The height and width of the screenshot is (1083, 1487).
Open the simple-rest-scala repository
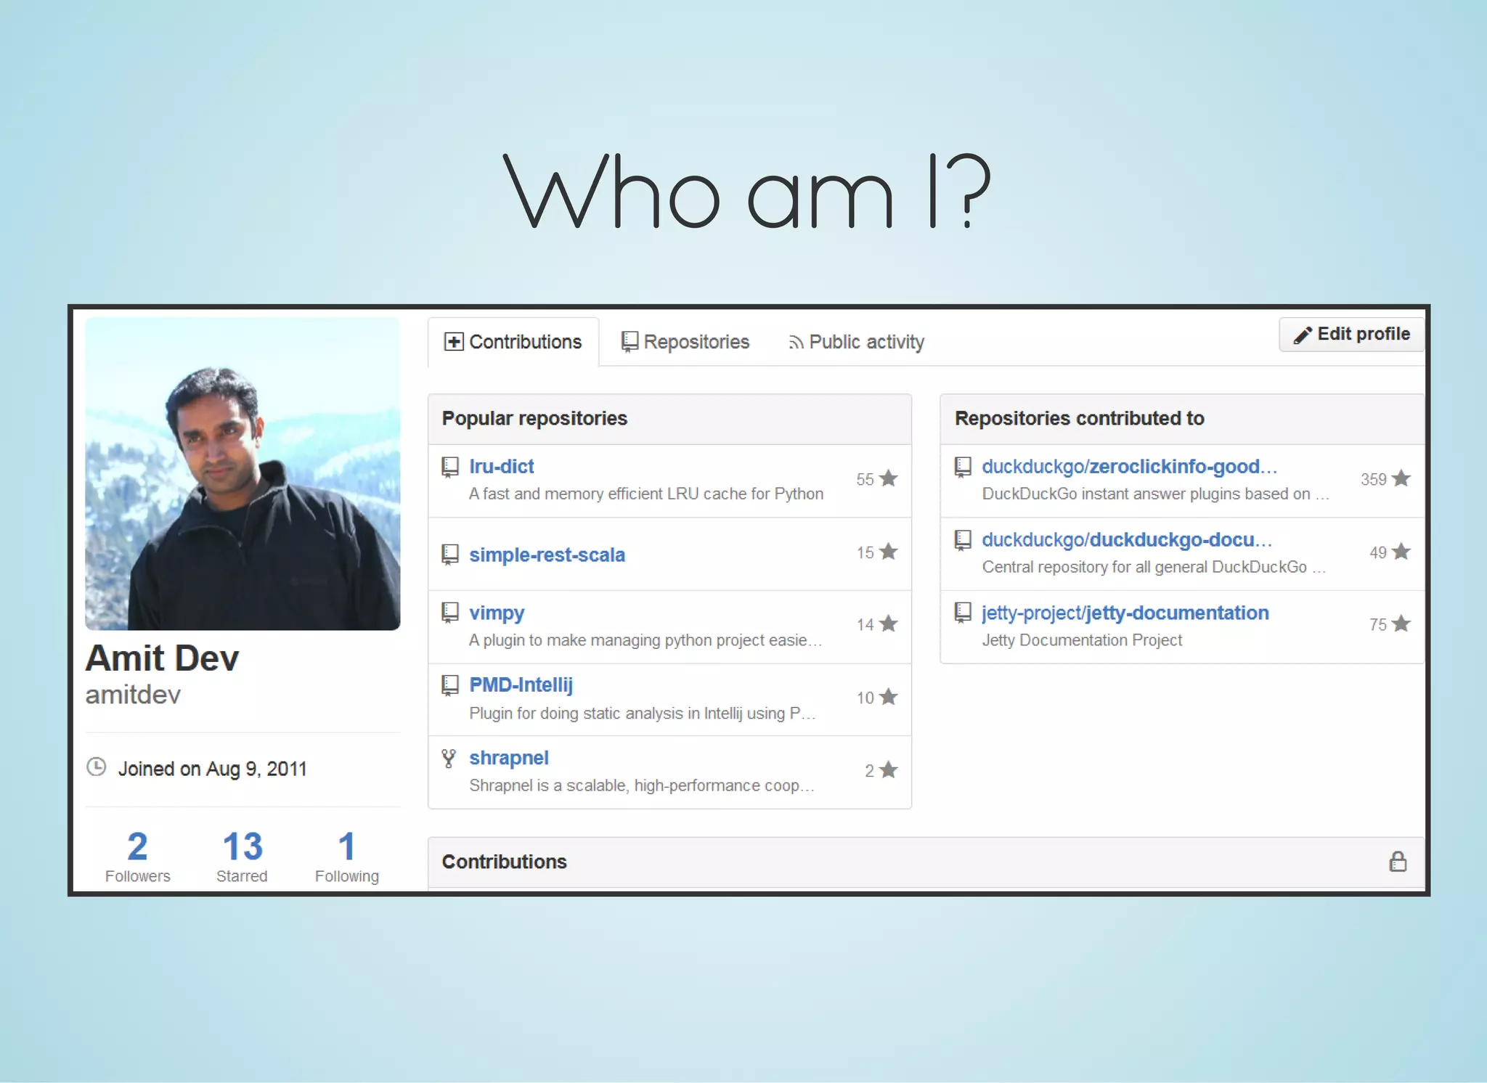[x=547, y=555]
